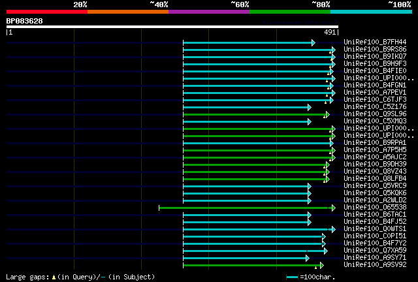Open hit UniRef100_B7FH44 label
418x282 pixels.
pyautogui.click(x=375, y=42)
